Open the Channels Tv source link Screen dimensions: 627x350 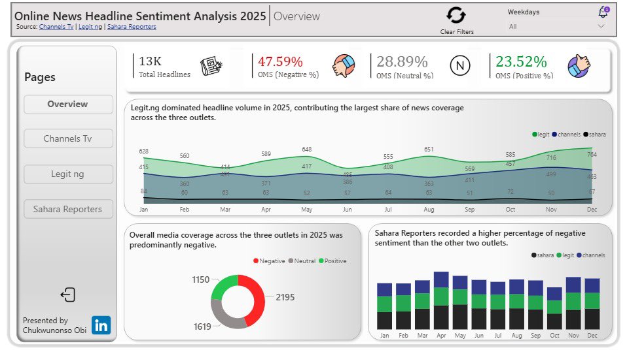(x=56, y=27)
